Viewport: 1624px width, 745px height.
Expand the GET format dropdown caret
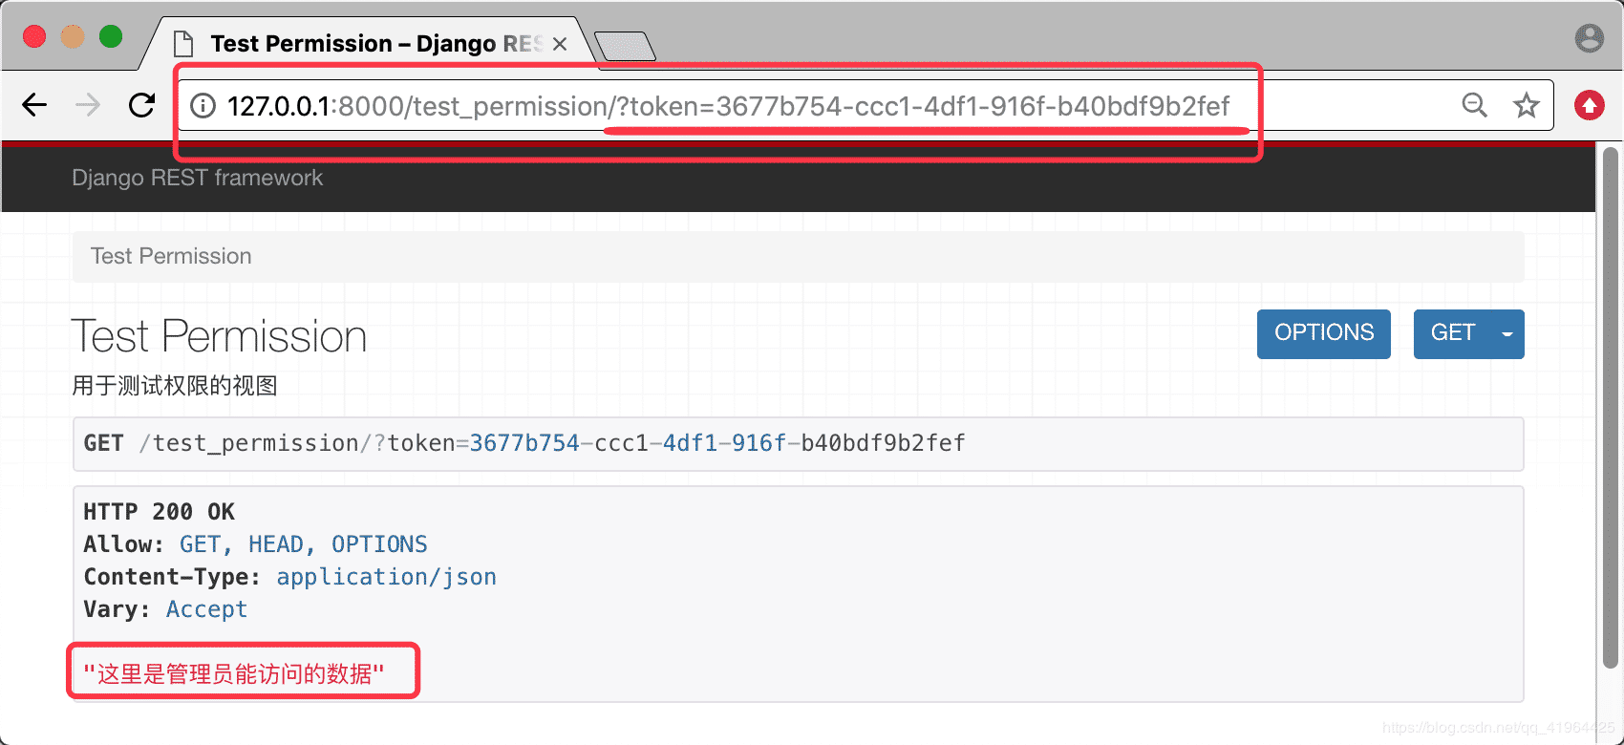(1507, 333)
